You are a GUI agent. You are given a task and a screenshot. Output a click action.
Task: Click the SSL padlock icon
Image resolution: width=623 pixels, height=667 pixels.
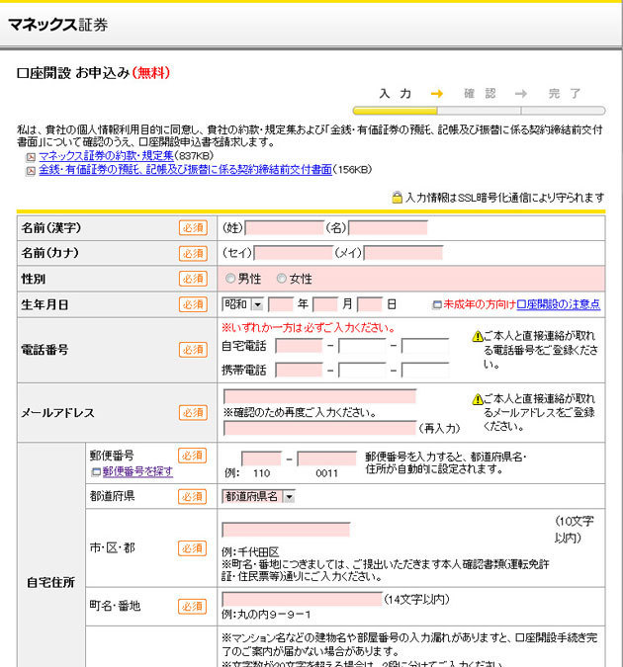pyautogui.click(x=397, y=198)
